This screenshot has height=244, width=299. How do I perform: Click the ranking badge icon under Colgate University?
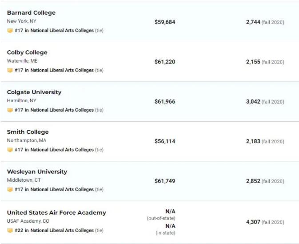pyautogui.click(x=10, y=110)
